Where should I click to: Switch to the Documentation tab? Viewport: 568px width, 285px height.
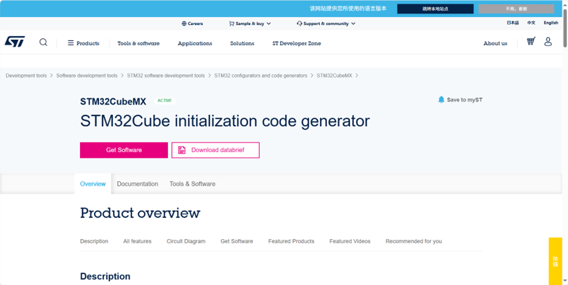click(137, 184)
